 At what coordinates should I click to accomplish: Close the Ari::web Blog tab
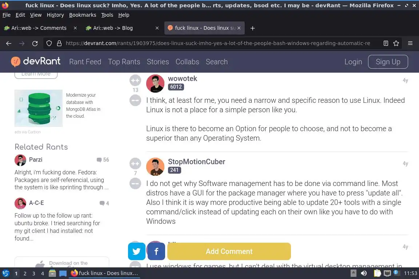(157, 28)
